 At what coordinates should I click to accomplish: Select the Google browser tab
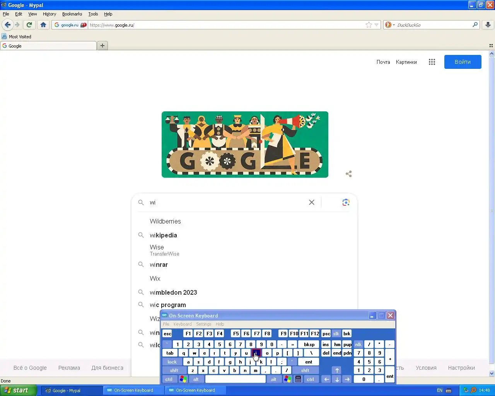[x=48, y=46]
